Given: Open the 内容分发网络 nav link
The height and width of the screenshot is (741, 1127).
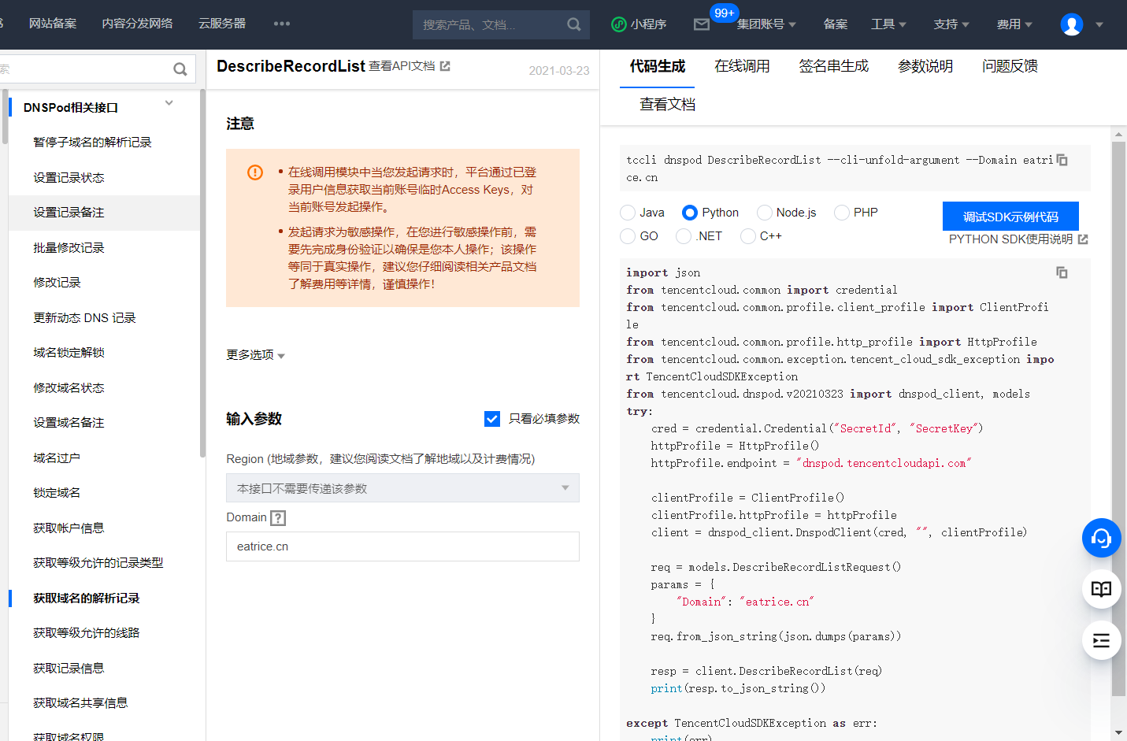Looking at the screenshot, I should (137, 24).
